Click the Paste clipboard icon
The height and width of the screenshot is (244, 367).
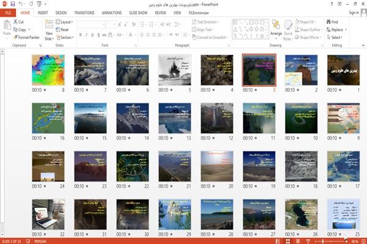7,25
